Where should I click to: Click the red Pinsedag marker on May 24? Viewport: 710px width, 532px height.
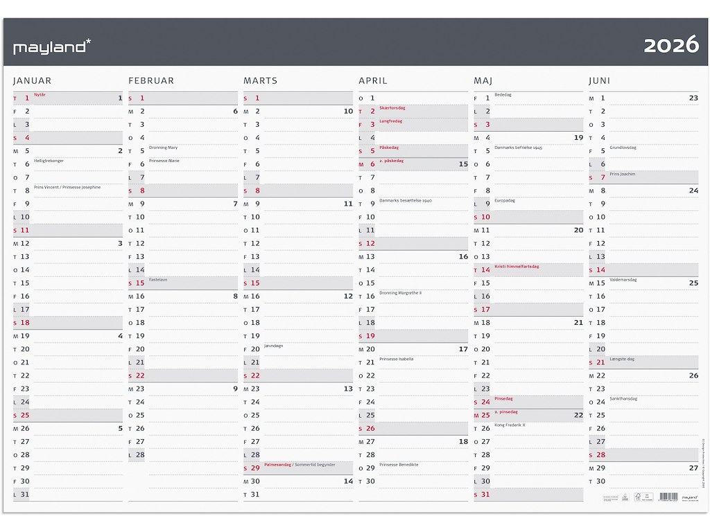tap(504, 399)
